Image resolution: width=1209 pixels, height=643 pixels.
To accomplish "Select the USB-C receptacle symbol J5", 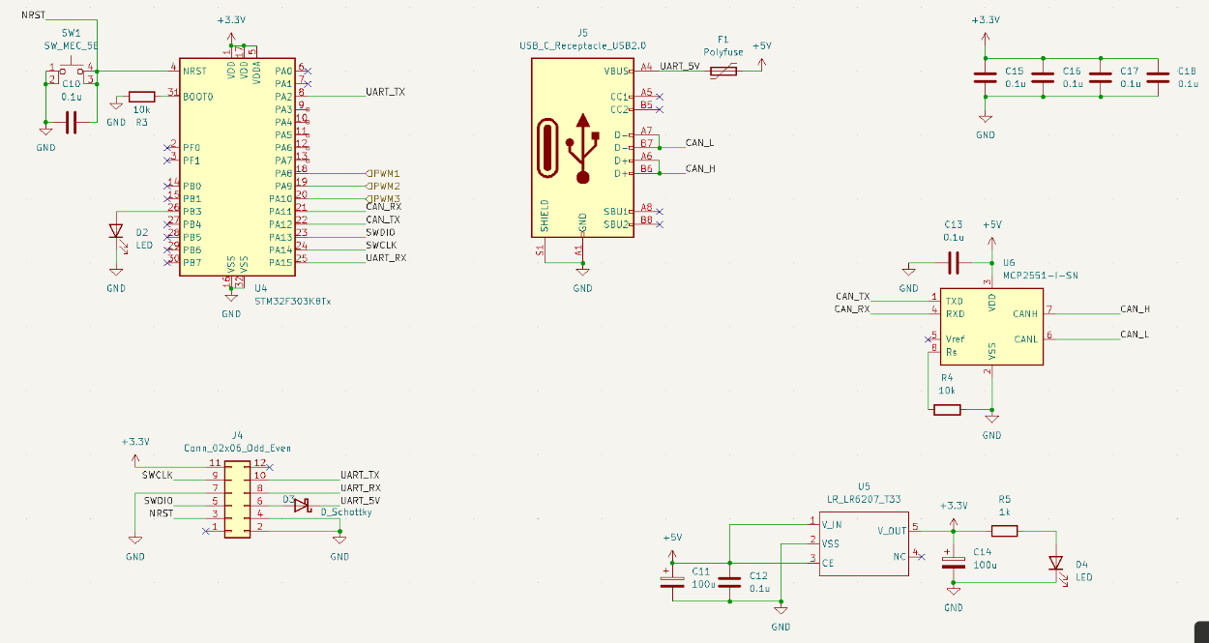I will tap(580, 147).
